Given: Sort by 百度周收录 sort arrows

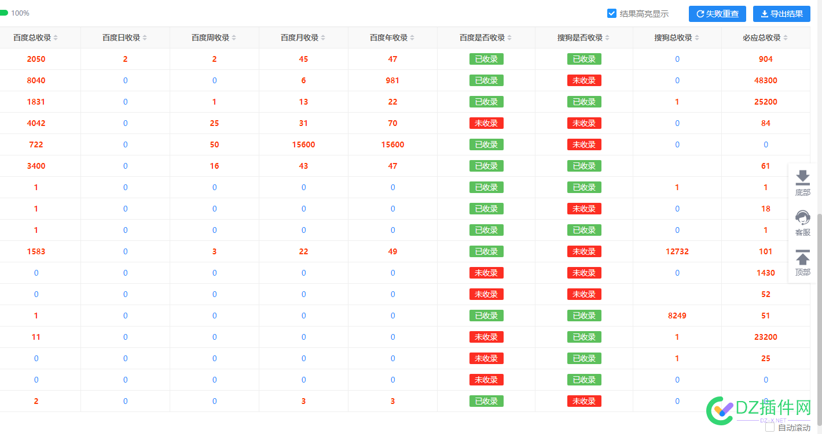Looking at the screenshot, I should tap(234, 38).
